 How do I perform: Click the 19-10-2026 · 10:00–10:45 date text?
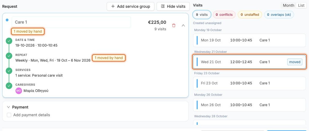[36, 46]
